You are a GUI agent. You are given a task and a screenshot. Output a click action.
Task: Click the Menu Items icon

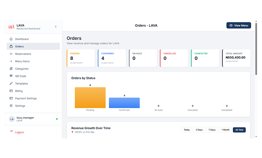tap(11, 61)
